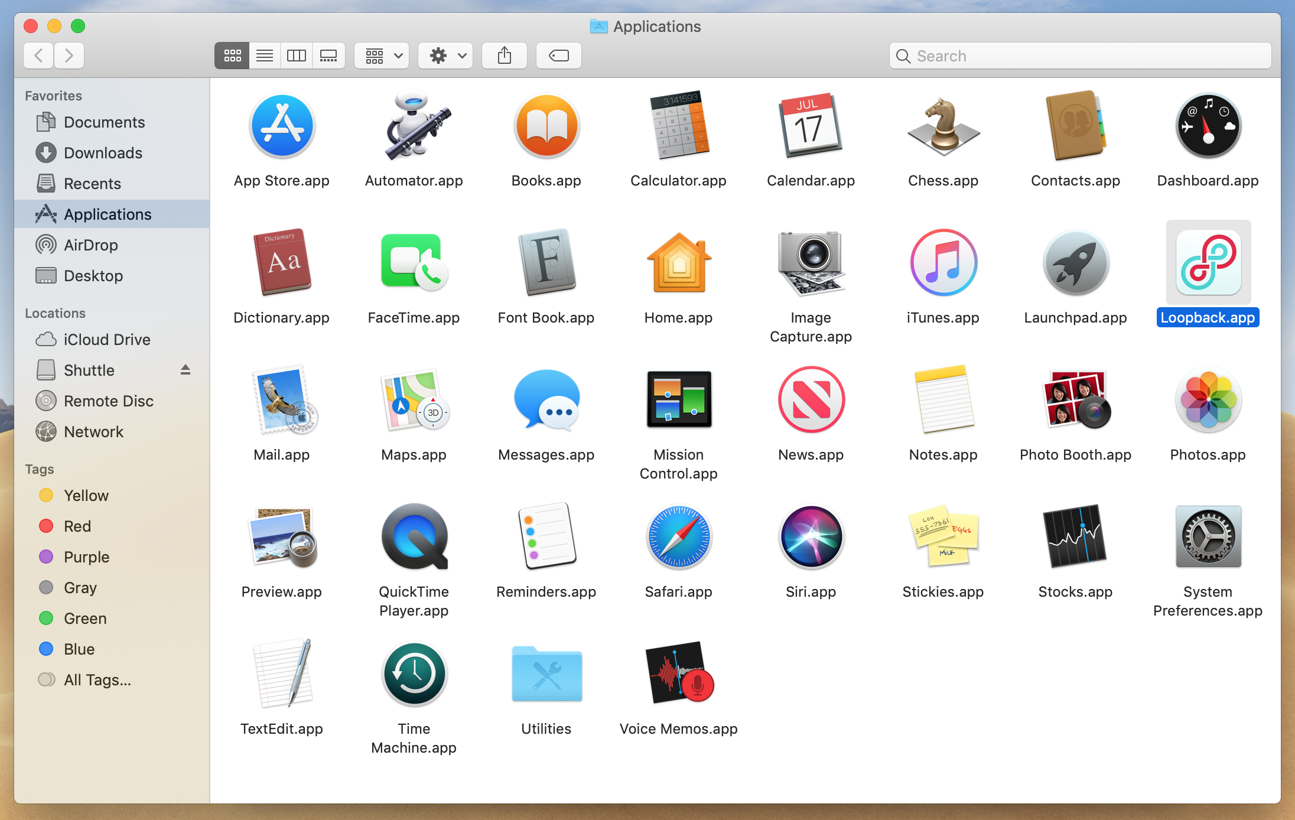Open iCloud Drive in the sidebar

click(112, 340)
